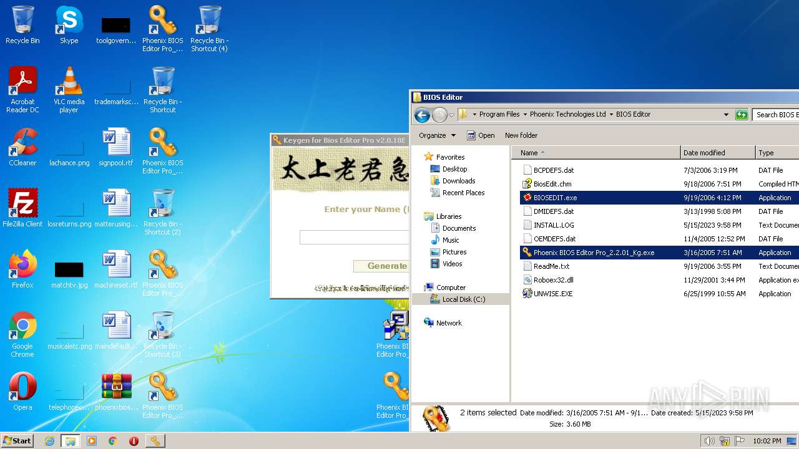Screen dimensions: 799x449
Task: Open the Recycle Bin desktop icon
Action: pyautogui.click(x=22, y=25)
